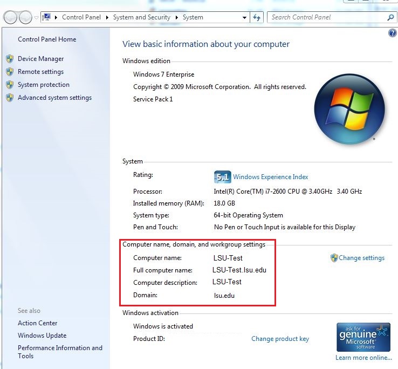398x369 pixels.
Task: Click the search magnifier icon
Action: [x=390, y=17]
